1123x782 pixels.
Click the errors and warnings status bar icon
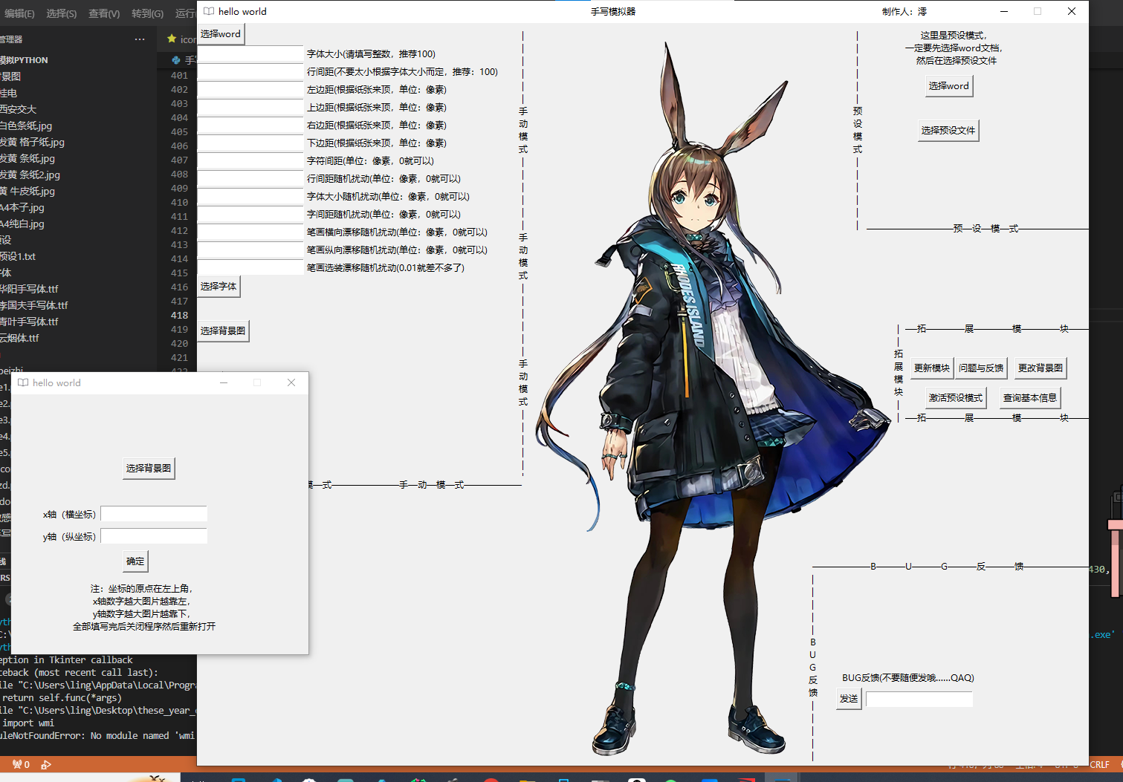[21, 764]
